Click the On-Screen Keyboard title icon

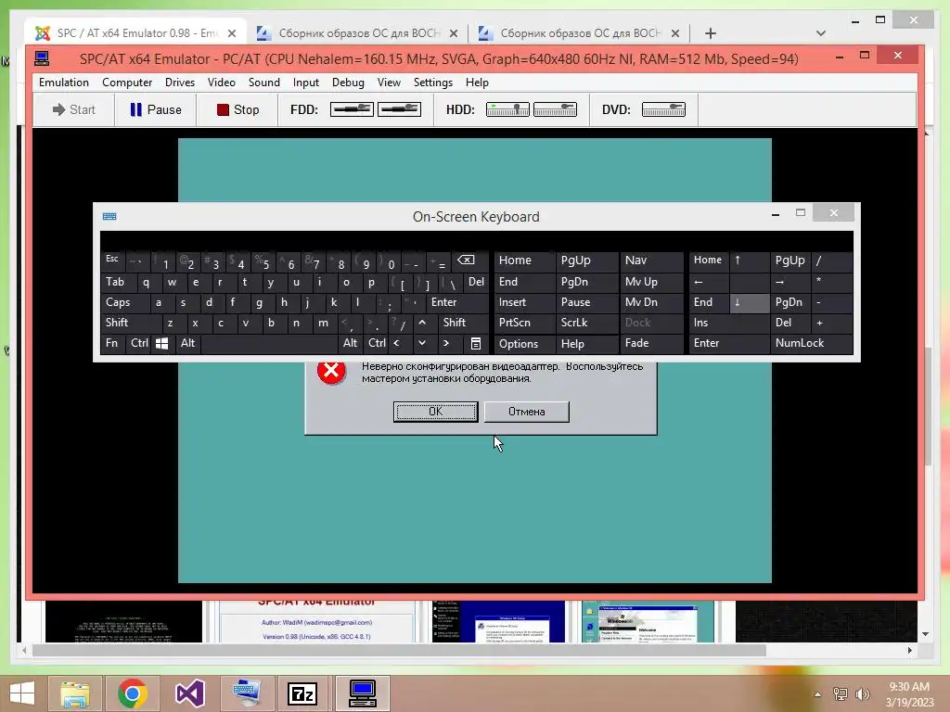[x=109, y=216]
